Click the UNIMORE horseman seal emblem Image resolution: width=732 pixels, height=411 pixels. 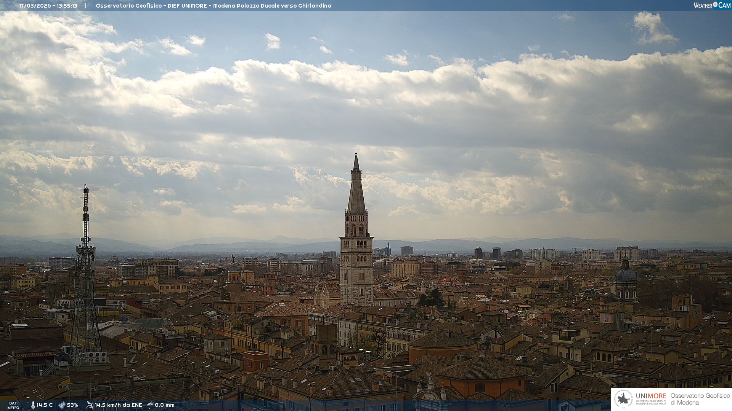point(623,399)
